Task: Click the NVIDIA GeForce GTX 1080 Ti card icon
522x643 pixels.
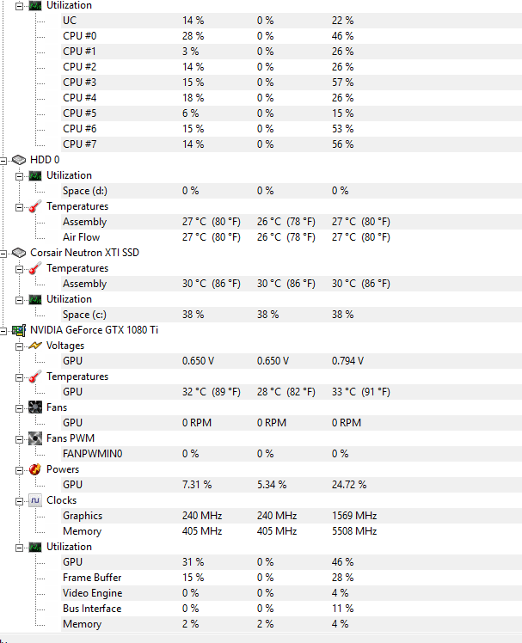Action: (x=19, y=330)
